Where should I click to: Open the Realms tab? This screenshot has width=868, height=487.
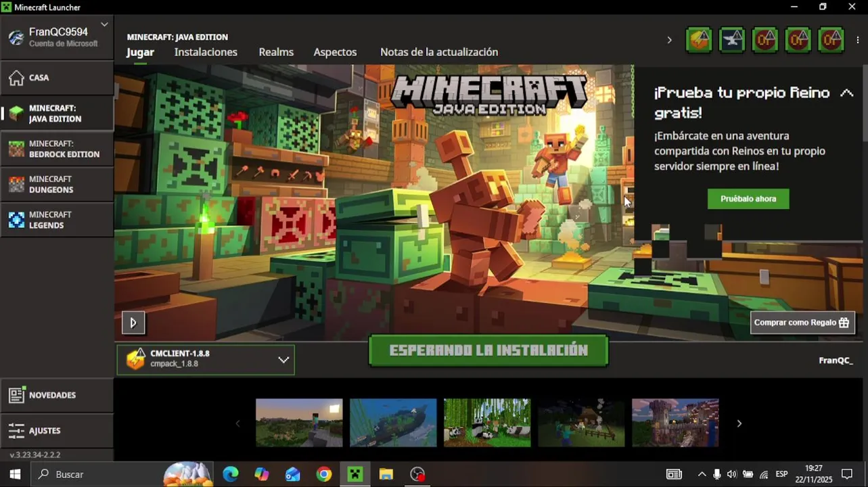[x=276, y=52]
